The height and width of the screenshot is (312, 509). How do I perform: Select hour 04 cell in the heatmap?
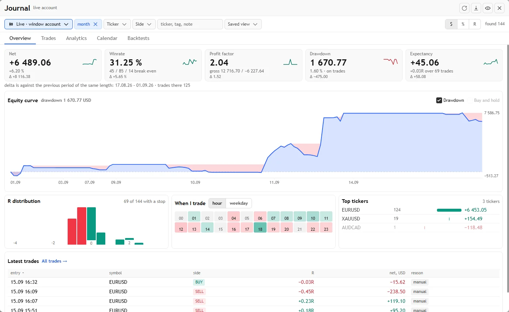(234, 216)
